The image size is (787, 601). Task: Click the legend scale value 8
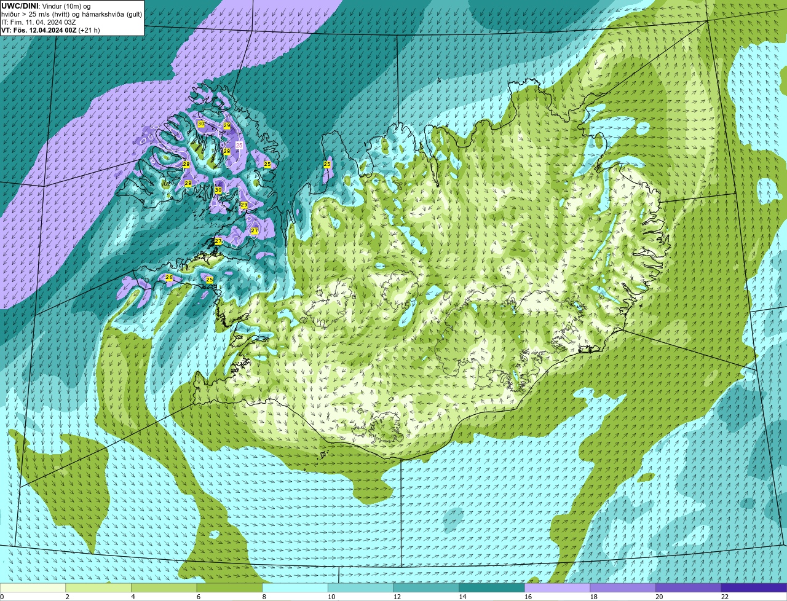(264, 597)
